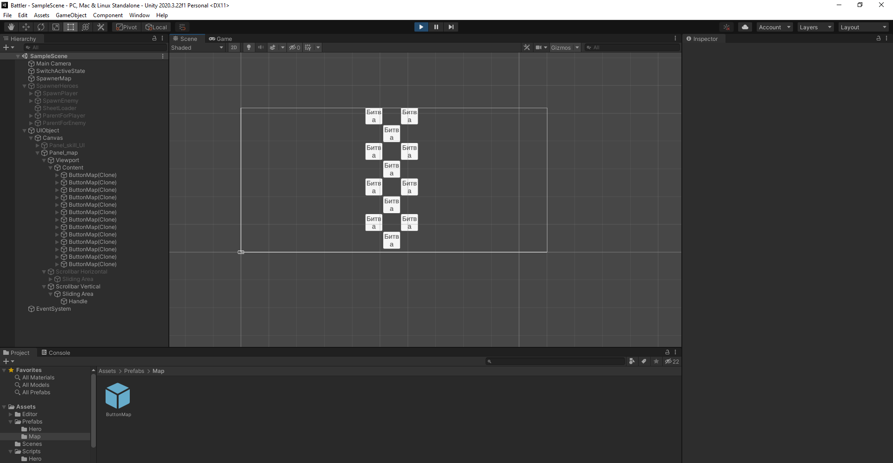Collapse the Canvas hierarchy item
Viewport: 893px width, 463px height.
30,138
